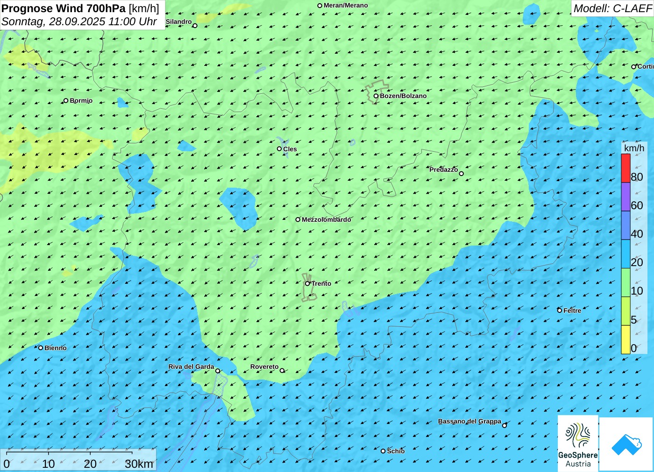654x472 pixels.
Task: Click the 'Meran/Merano' town label
Action: (346, 6)
